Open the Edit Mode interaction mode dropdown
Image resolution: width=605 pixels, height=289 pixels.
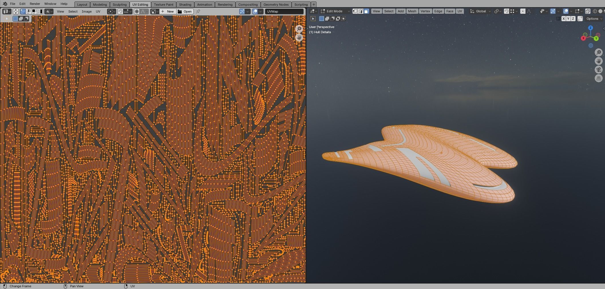point(335,11)
